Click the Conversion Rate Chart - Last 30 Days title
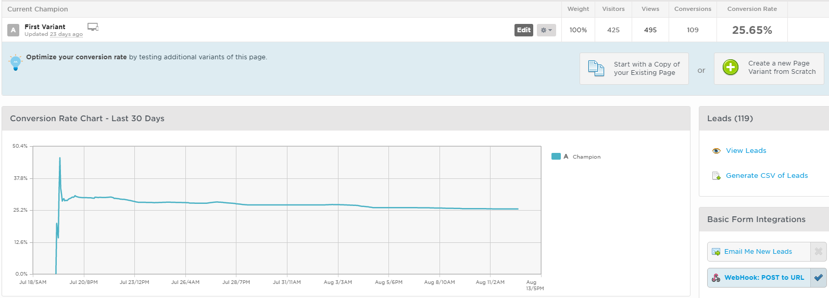 pyautogui.click(x=87, y=119)
